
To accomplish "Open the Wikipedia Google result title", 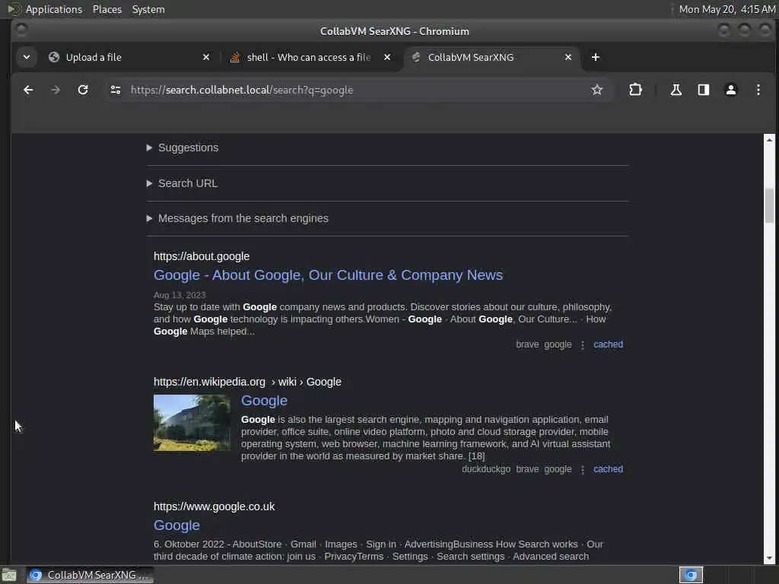I will click(264, 401).
